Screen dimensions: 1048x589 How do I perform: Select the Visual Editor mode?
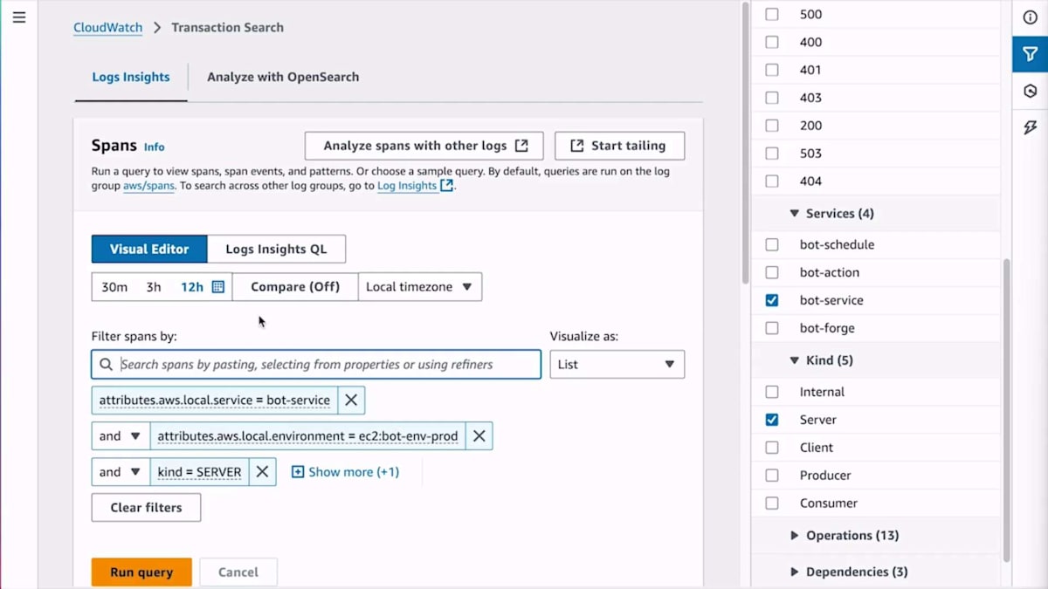(x=149, y=249)
